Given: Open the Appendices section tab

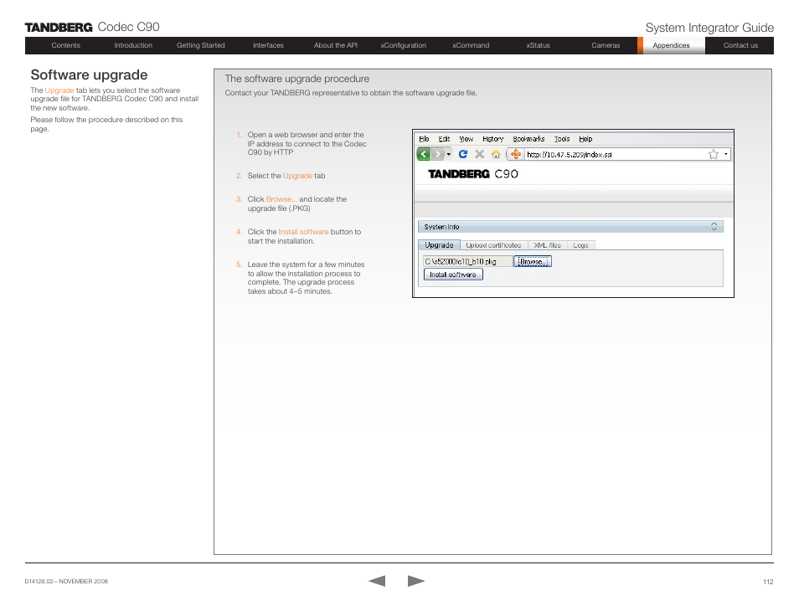Looking at the screenshot, I should [x=671, y=45].
